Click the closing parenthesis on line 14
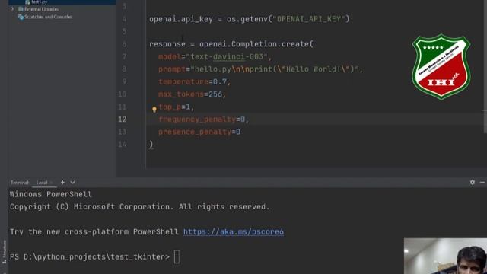 [151, 145]
